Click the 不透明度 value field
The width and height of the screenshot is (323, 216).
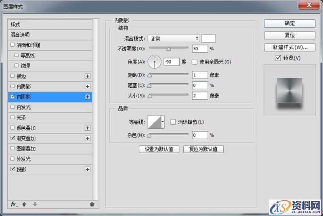point(200,49)
